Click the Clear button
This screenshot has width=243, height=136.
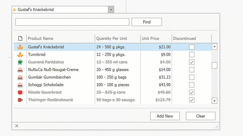tap(200, 116)
